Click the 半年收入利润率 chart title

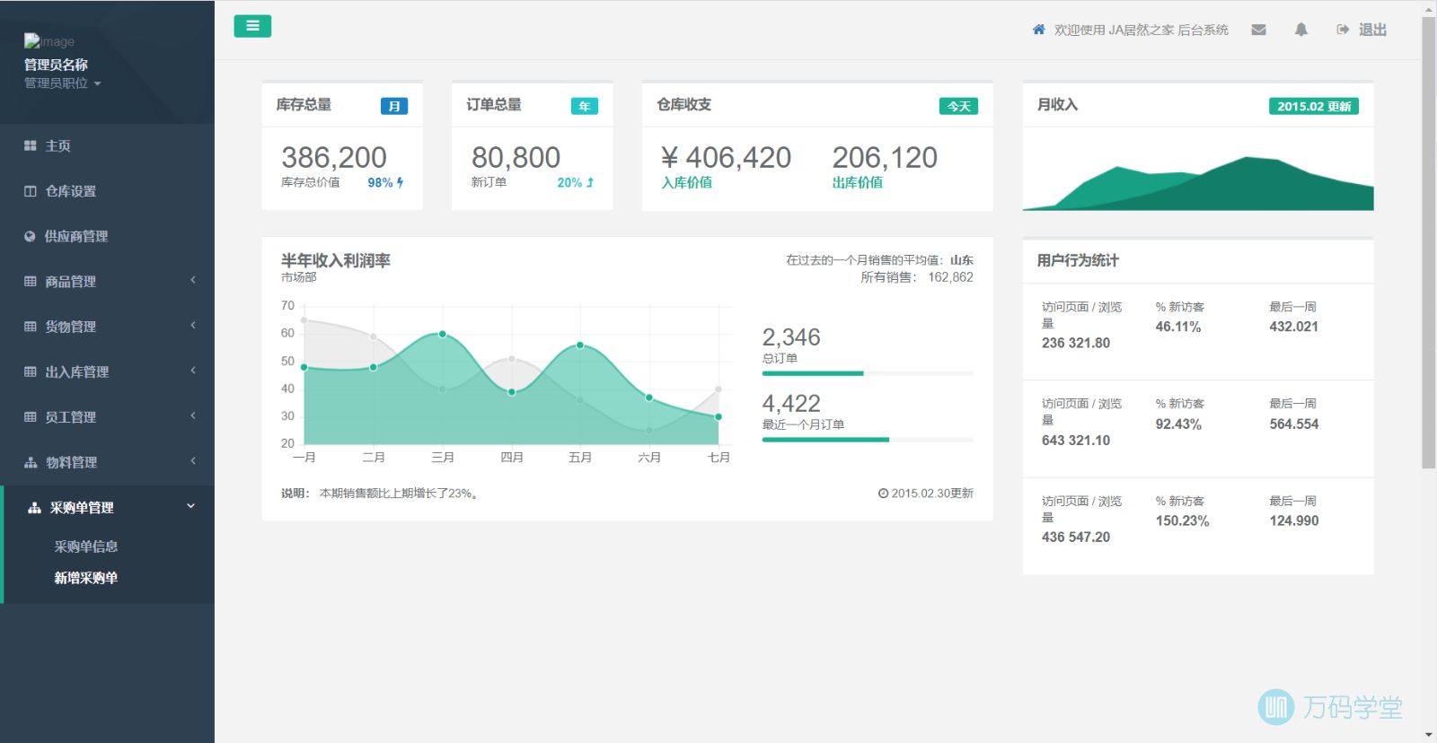tap(336, 260)
